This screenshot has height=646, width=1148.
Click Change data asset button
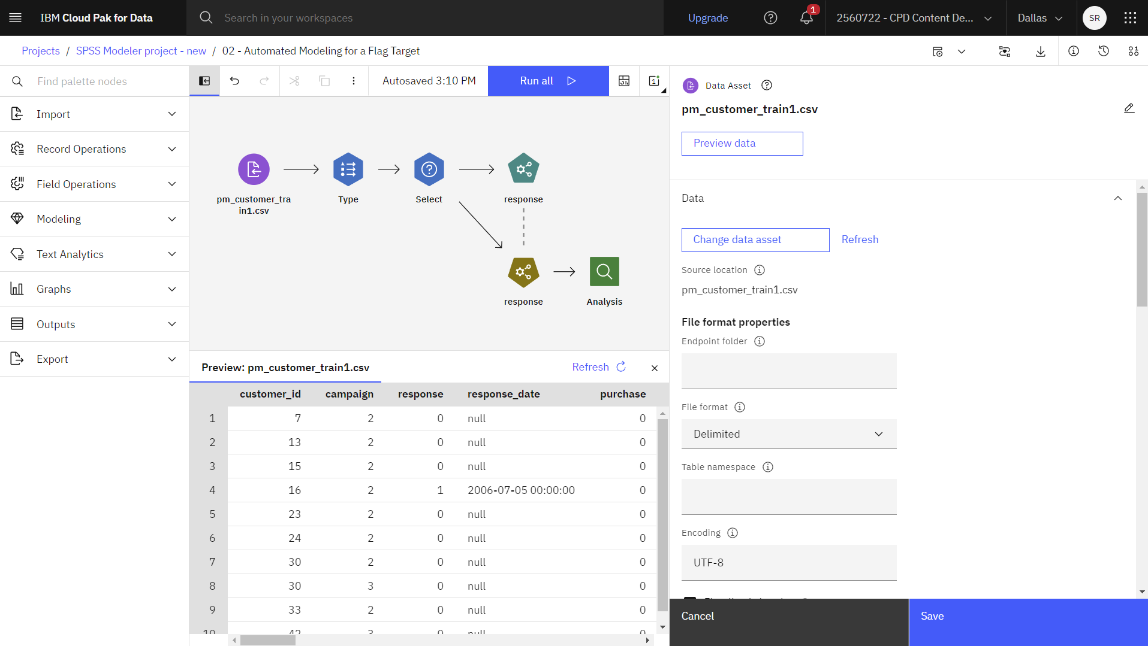coord(755,240)
